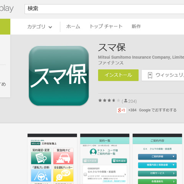Open the ファイナンス category link

click(x=111, y=63)
